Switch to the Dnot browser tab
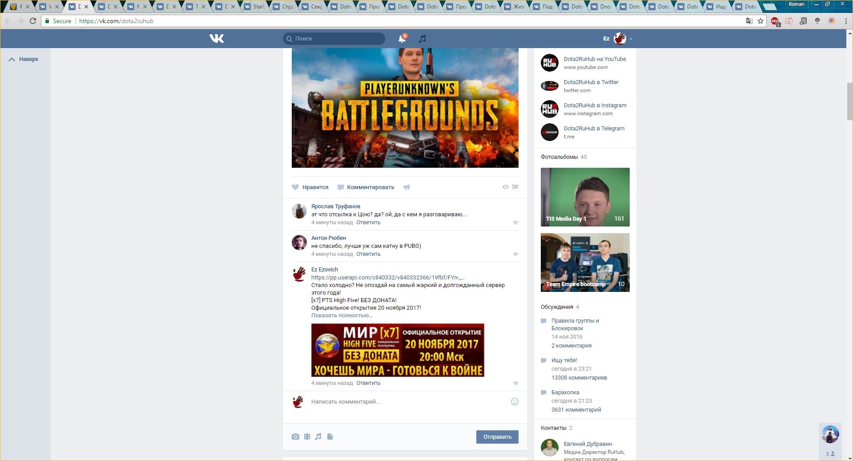This screenshot has width=853, height=461. click(602, 7)
